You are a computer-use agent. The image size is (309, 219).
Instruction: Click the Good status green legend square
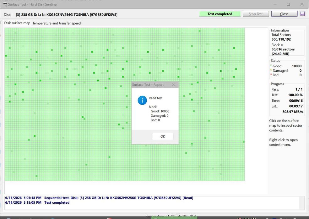(271, 65)
